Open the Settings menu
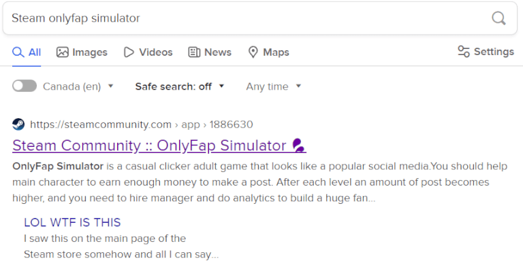 (486, 52)
